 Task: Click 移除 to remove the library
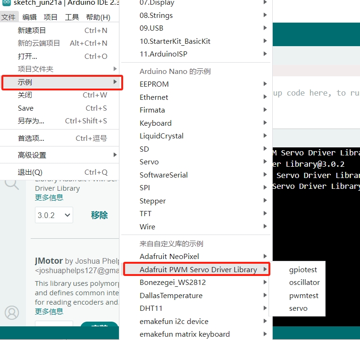(99, 215)
